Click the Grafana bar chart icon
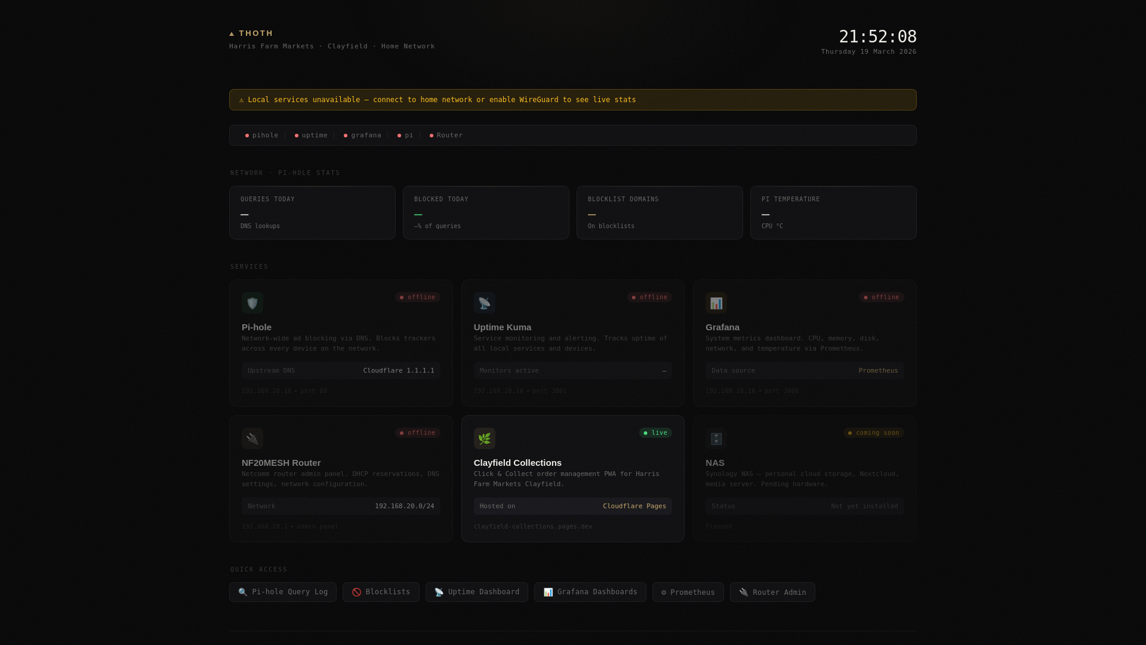This screenshot has height=645, width=1146. coord(716,303)
